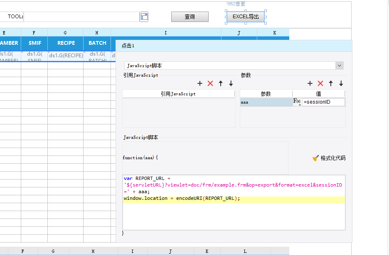Delete the selected parameter aaa

pos(320,83)
